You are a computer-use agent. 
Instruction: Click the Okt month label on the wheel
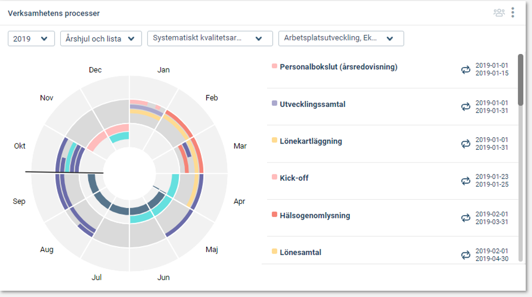pyautogui.click(x=20, y=146)
